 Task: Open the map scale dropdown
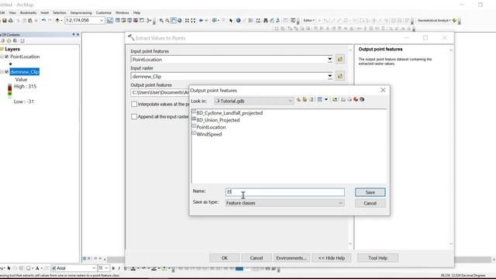point(102,21)
